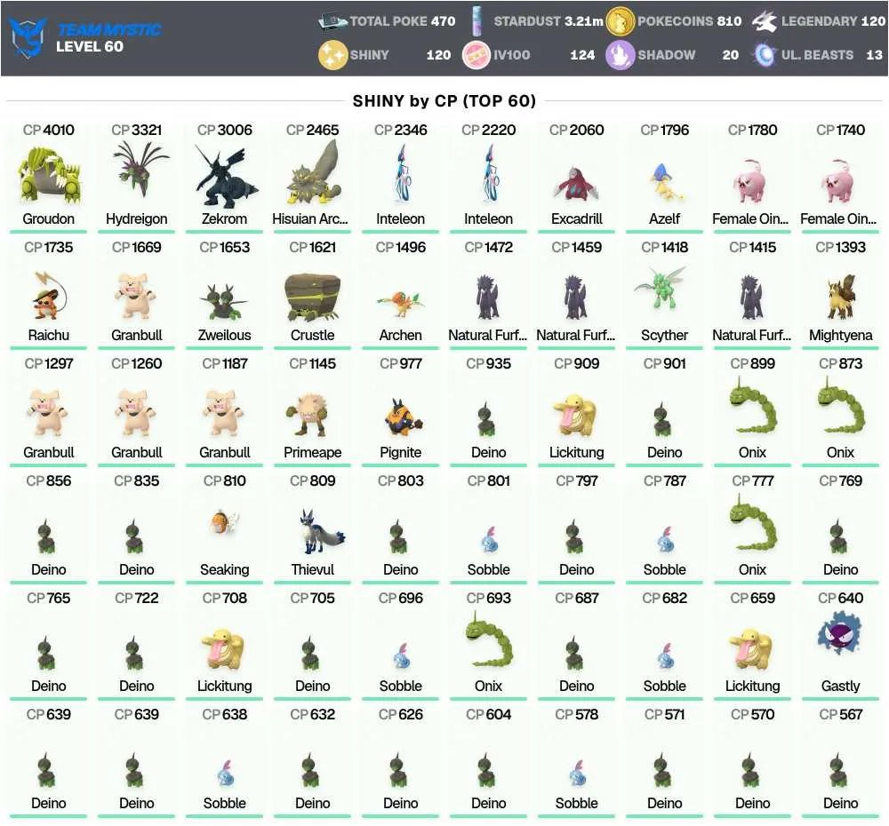This screenshot has width=889, height=826.
Task: Click the Team Mystic emblem icon
Action: click(x=28, y=37)
